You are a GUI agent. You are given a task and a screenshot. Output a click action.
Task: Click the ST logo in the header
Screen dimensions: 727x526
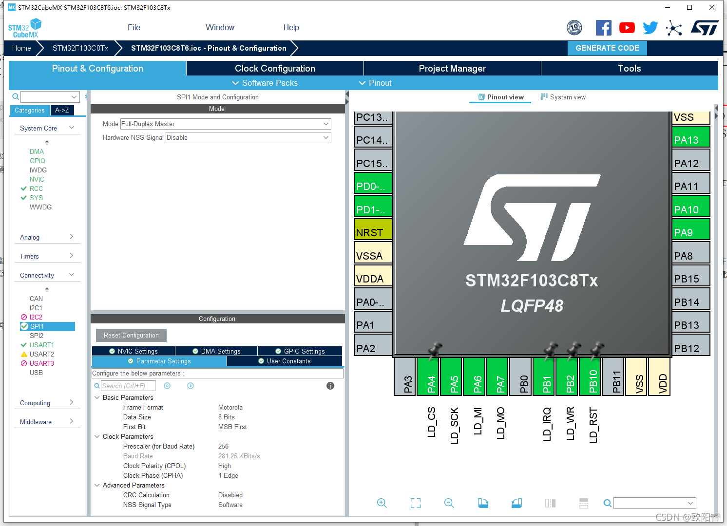(705, 28)
